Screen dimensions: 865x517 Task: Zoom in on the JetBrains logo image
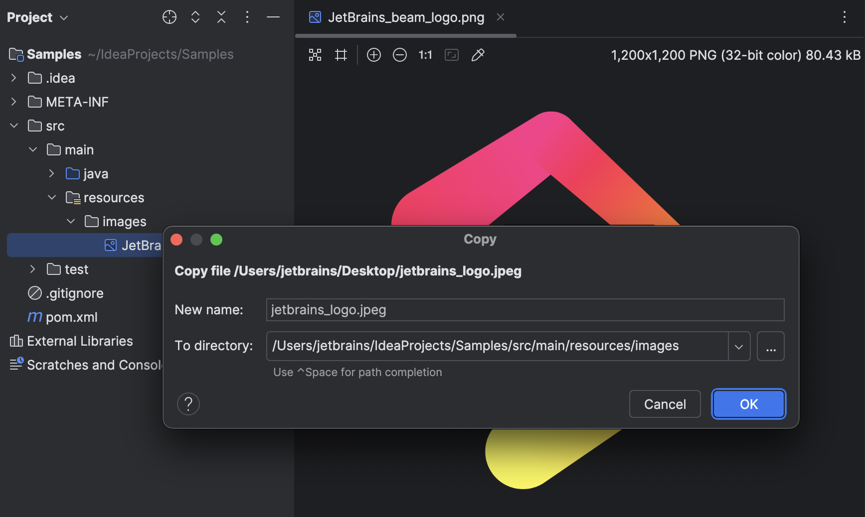[x=374, y=55]
